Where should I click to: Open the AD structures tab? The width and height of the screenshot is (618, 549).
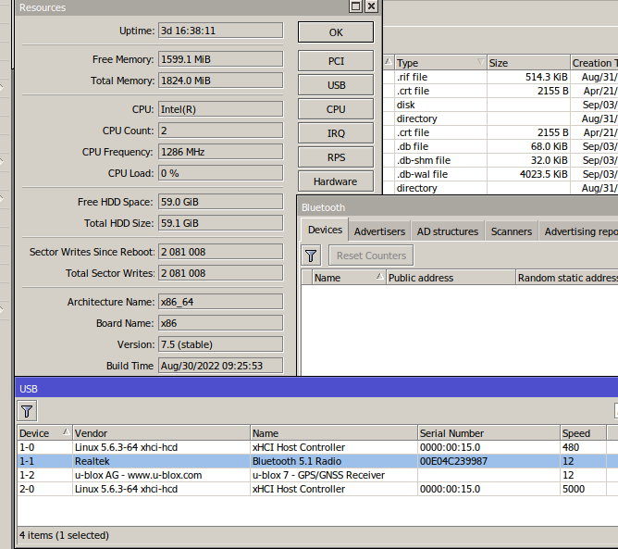(448, 231)
